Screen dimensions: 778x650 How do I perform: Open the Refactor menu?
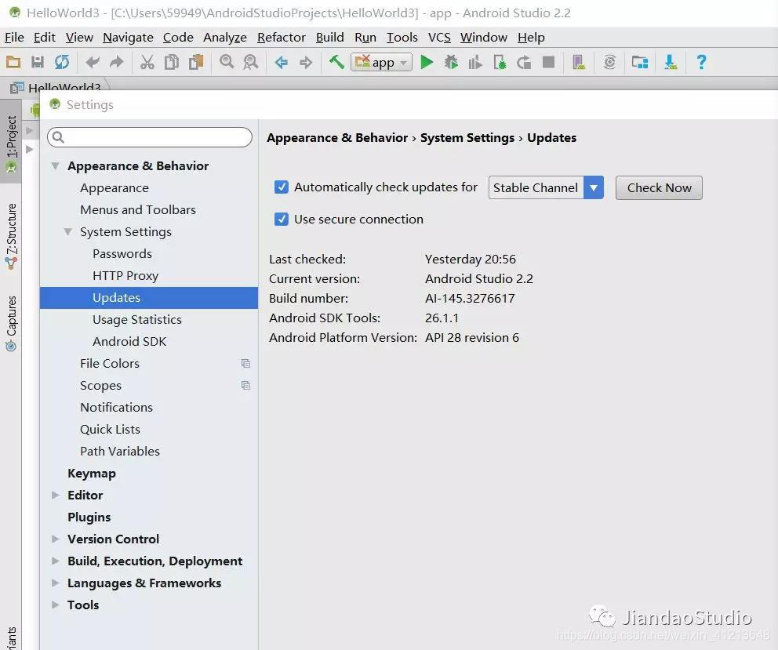[x=282, y=37]
